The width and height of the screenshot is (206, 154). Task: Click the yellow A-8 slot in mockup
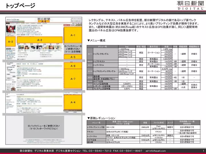tap(73, 66)
